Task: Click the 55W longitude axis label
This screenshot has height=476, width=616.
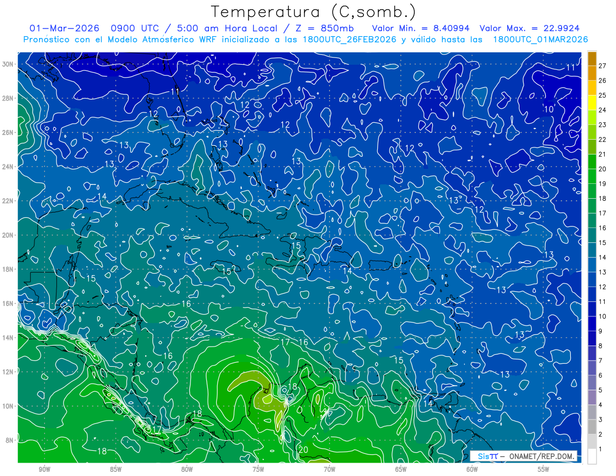Action: coord(544,470)
